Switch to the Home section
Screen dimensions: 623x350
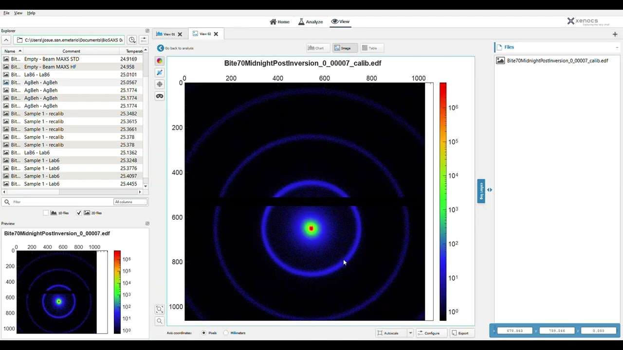[x=280, y=21]
